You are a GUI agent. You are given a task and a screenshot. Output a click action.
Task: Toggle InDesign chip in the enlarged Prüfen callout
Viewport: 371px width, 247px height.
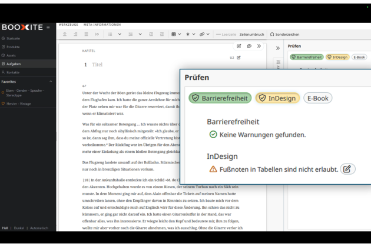click(277, 98)
